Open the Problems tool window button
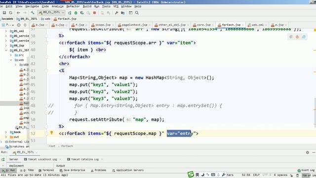This screenshot has height=178, width=316. (99, 170)
